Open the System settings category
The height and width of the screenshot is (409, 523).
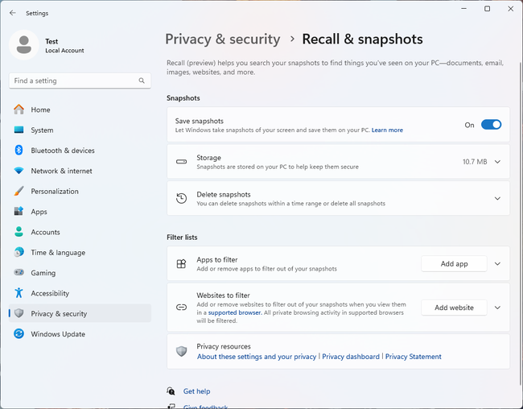pyautogui.click(x=42, y=130)
